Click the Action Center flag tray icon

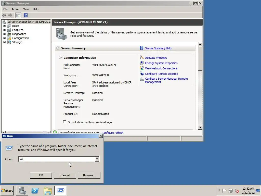point(224,190)
